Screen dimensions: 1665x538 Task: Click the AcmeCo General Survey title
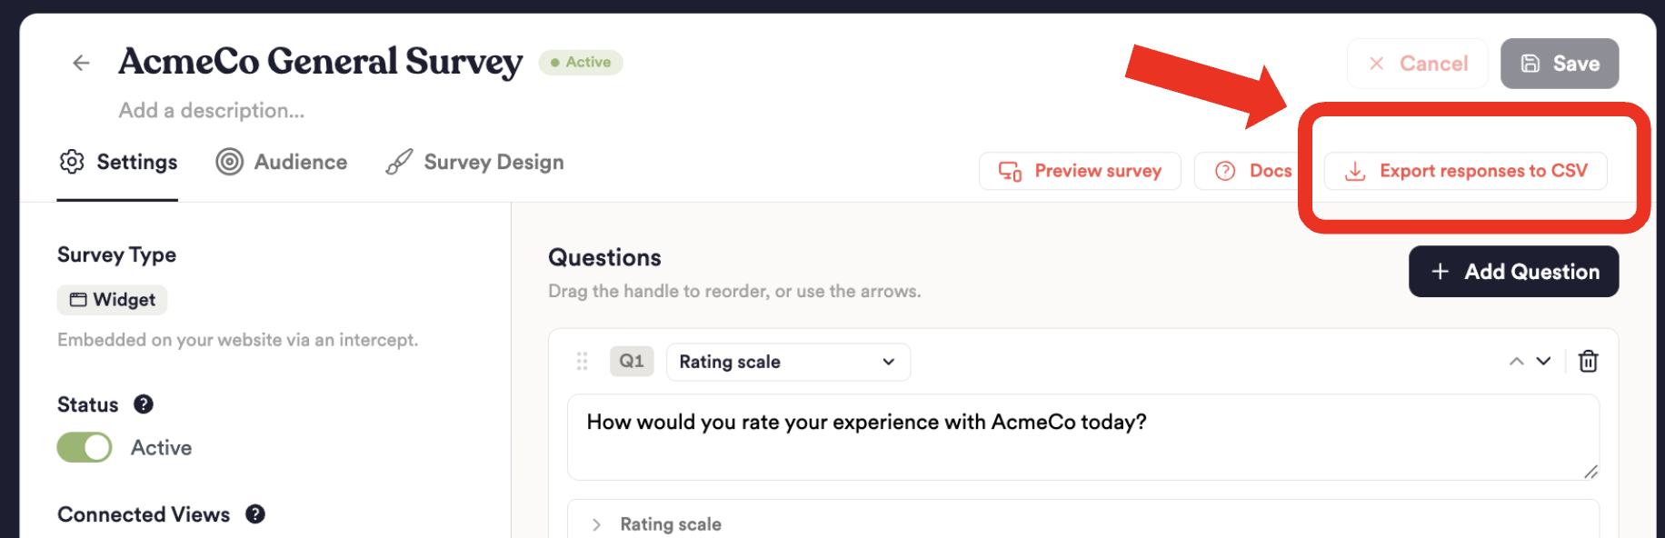[320, 62]
